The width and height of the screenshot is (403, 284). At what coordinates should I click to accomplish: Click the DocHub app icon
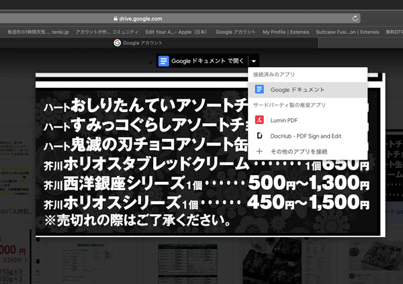(259, 136)
